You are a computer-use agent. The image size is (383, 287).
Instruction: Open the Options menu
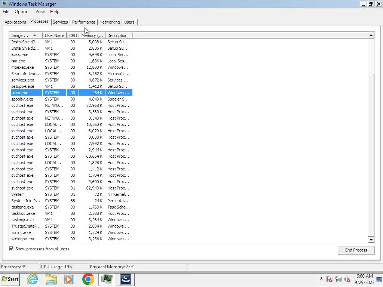coord(22,12)
